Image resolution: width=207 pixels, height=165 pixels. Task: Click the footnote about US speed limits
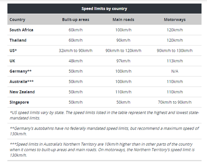tap(104, 115)
